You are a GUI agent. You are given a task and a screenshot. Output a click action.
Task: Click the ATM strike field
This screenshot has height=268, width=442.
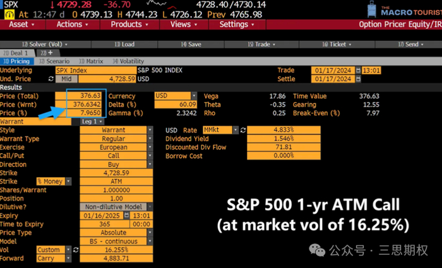(116, 182)
